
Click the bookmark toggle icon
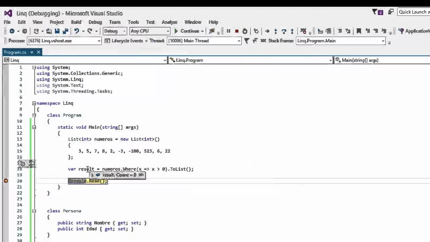(x=359, y=31)
